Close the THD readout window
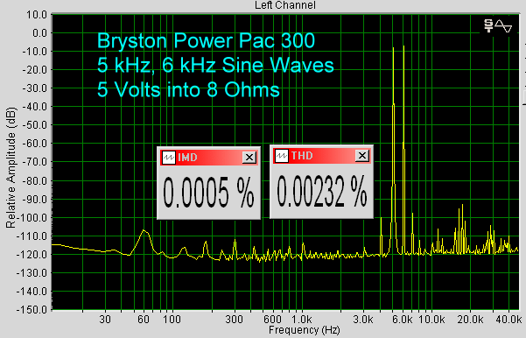The height and width of the screenshot is (338, 526). [362, 155]
